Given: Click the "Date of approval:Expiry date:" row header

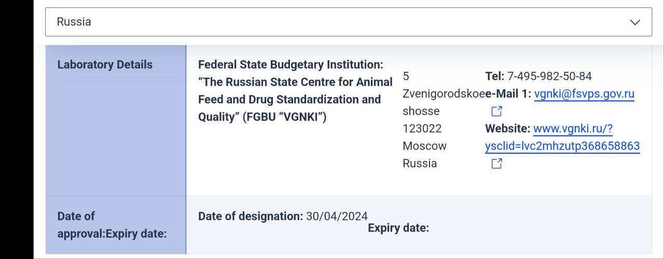Looking at the screenshot, I should coord(112,225).
